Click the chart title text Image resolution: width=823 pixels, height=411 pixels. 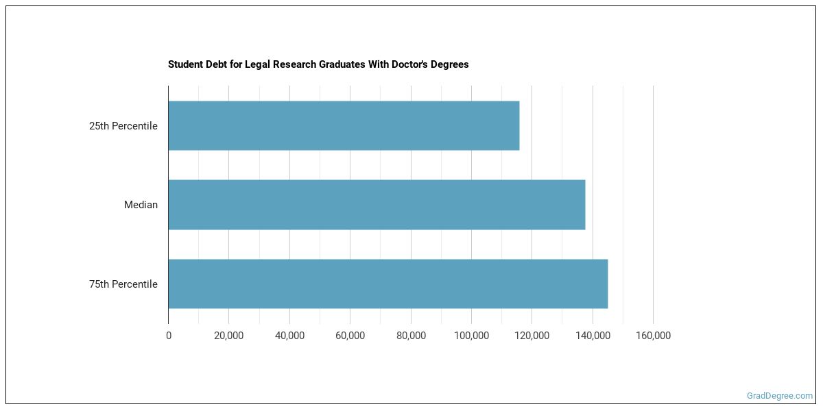tap(318, 64)
